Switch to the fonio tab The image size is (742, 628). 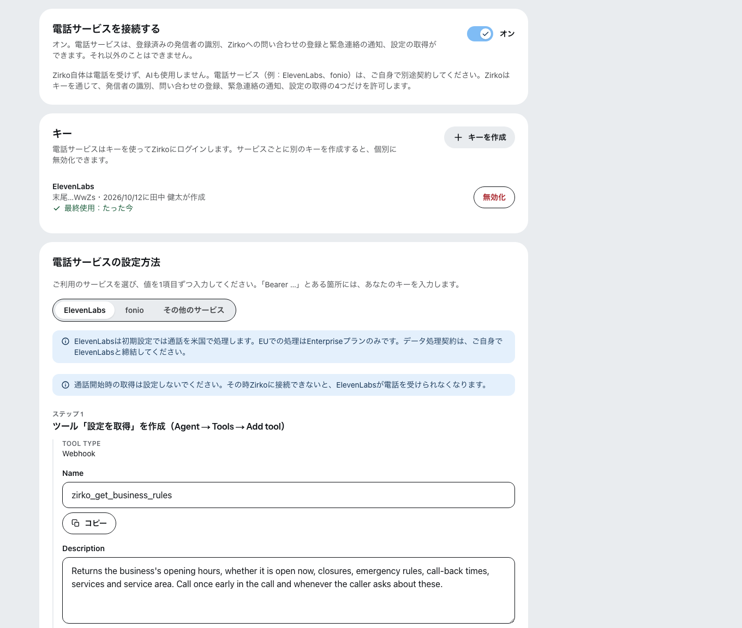[x=134, y=310]
